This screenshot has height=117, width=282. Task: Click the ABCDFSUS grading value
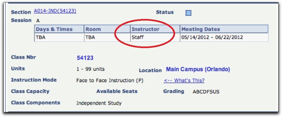(206, 92)
